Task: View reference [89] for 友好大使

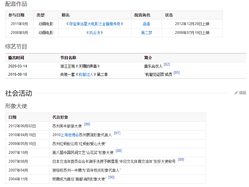Action: [x=181, y=160]
